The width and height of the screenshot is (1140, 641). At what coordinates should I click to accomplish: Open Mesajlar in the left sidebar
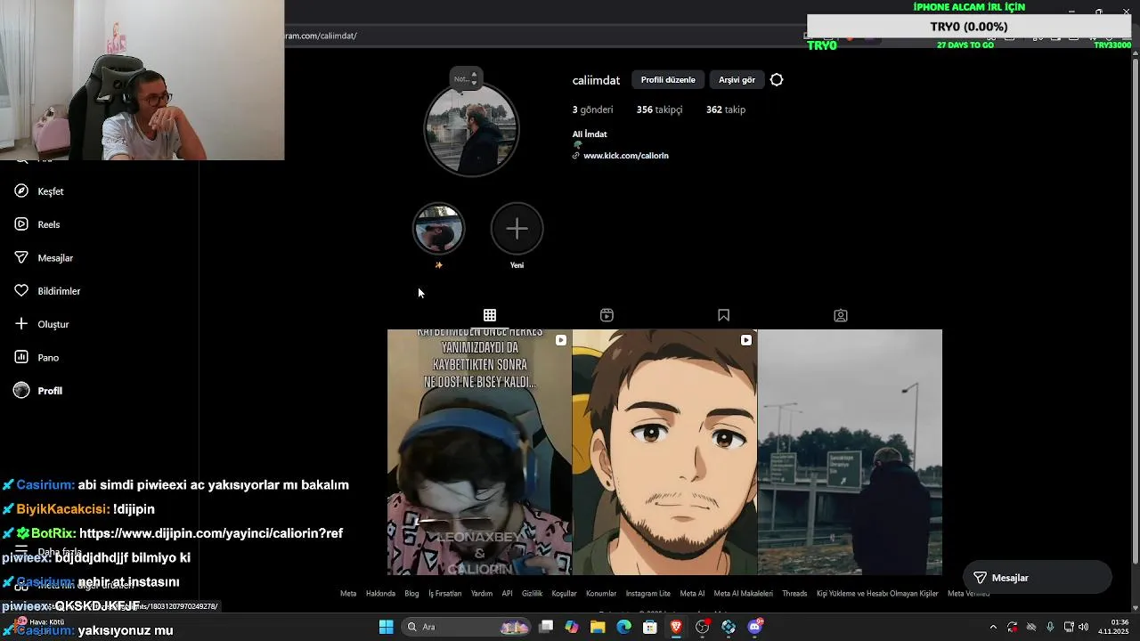coord(44,258)
